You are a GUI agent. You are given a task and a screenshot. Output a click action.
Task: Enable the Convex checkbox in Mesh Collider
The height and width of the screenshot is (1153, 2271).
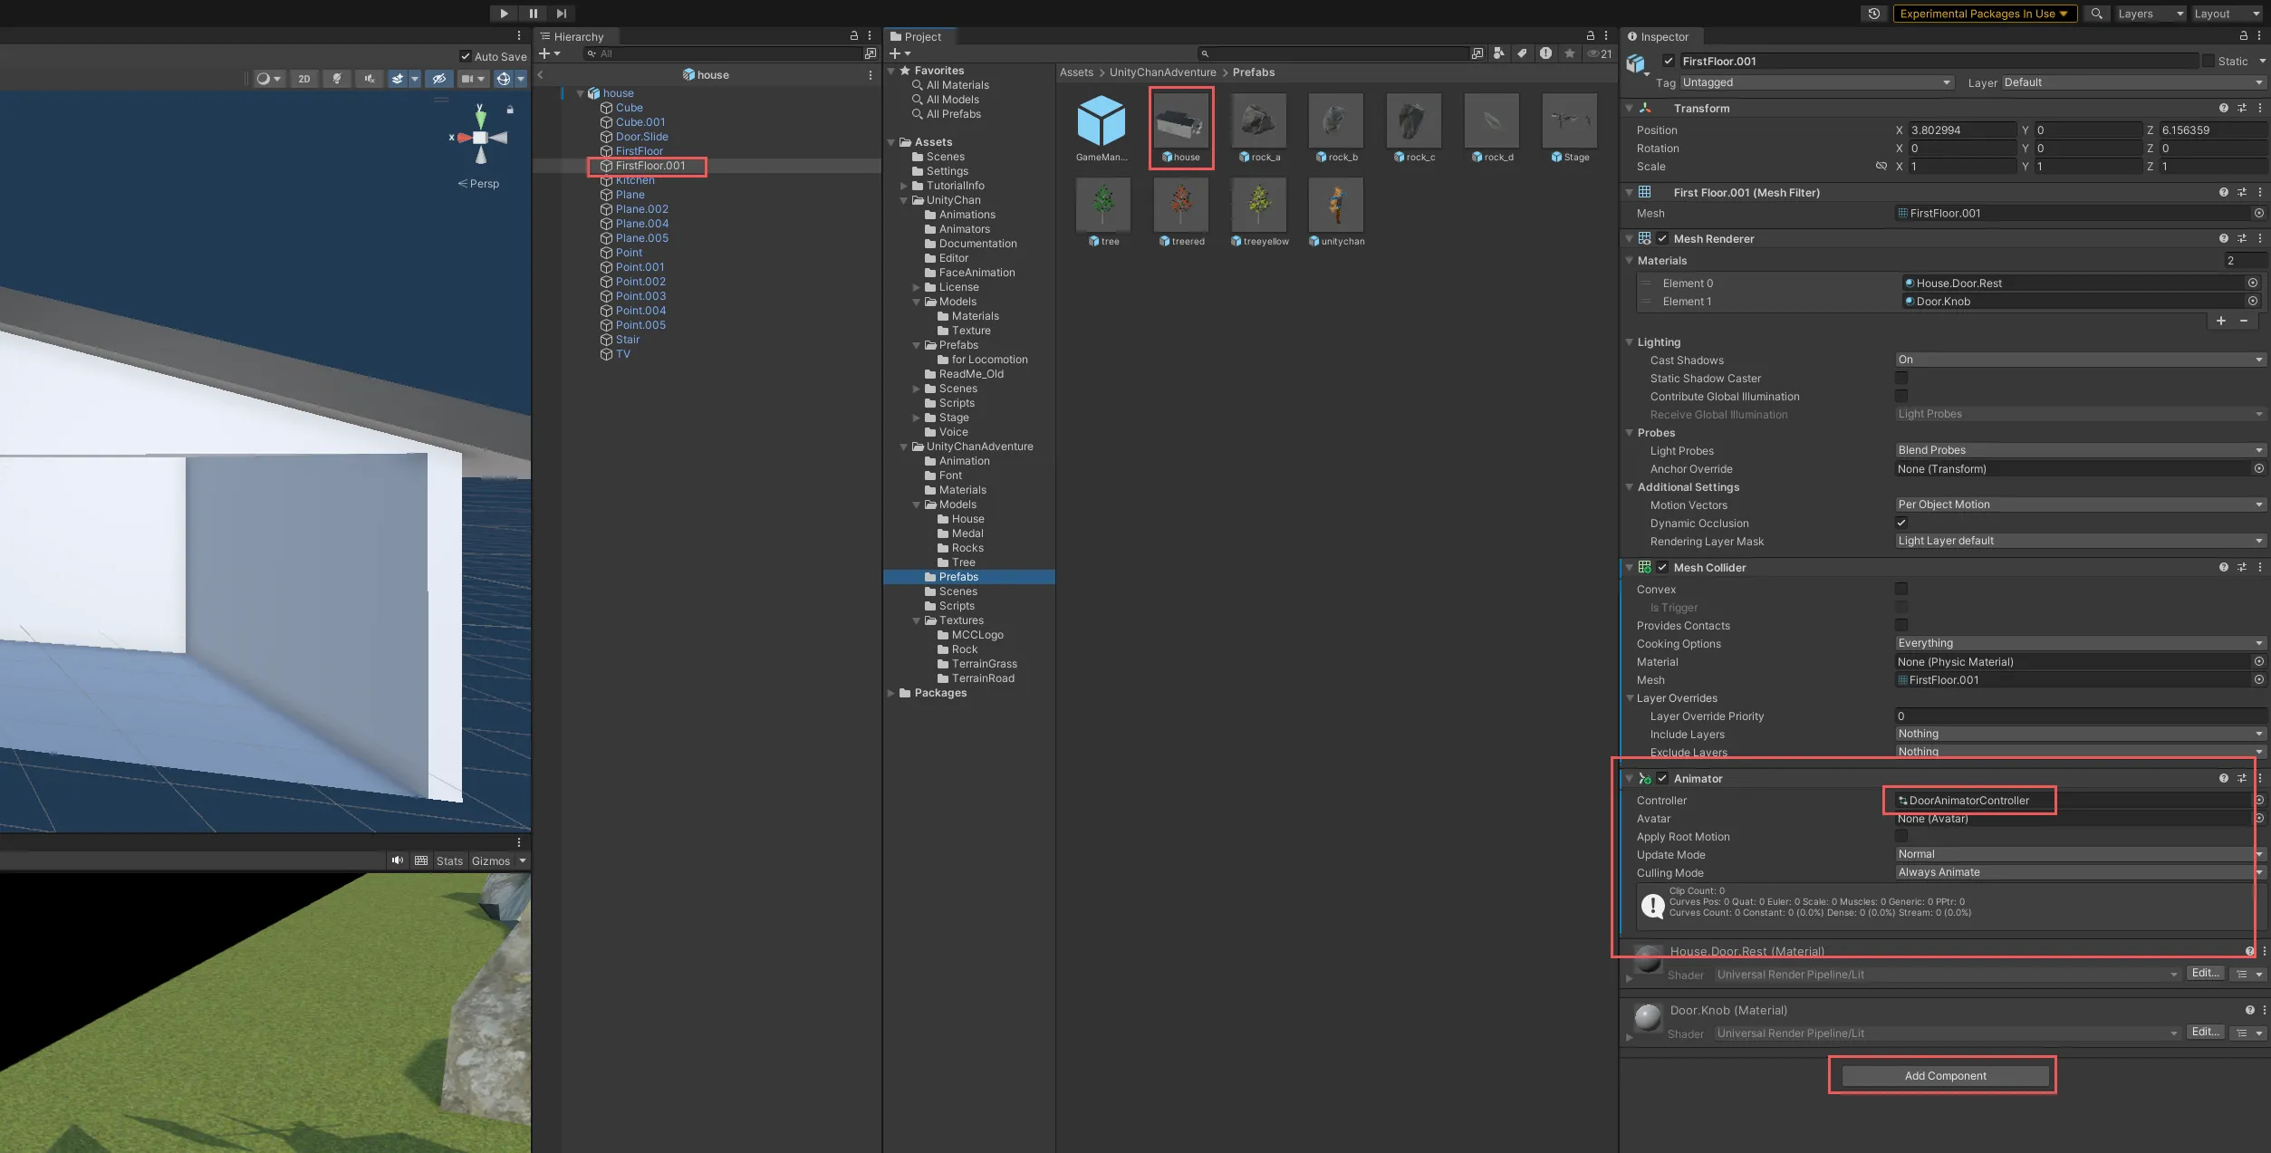pos(1901,589)
